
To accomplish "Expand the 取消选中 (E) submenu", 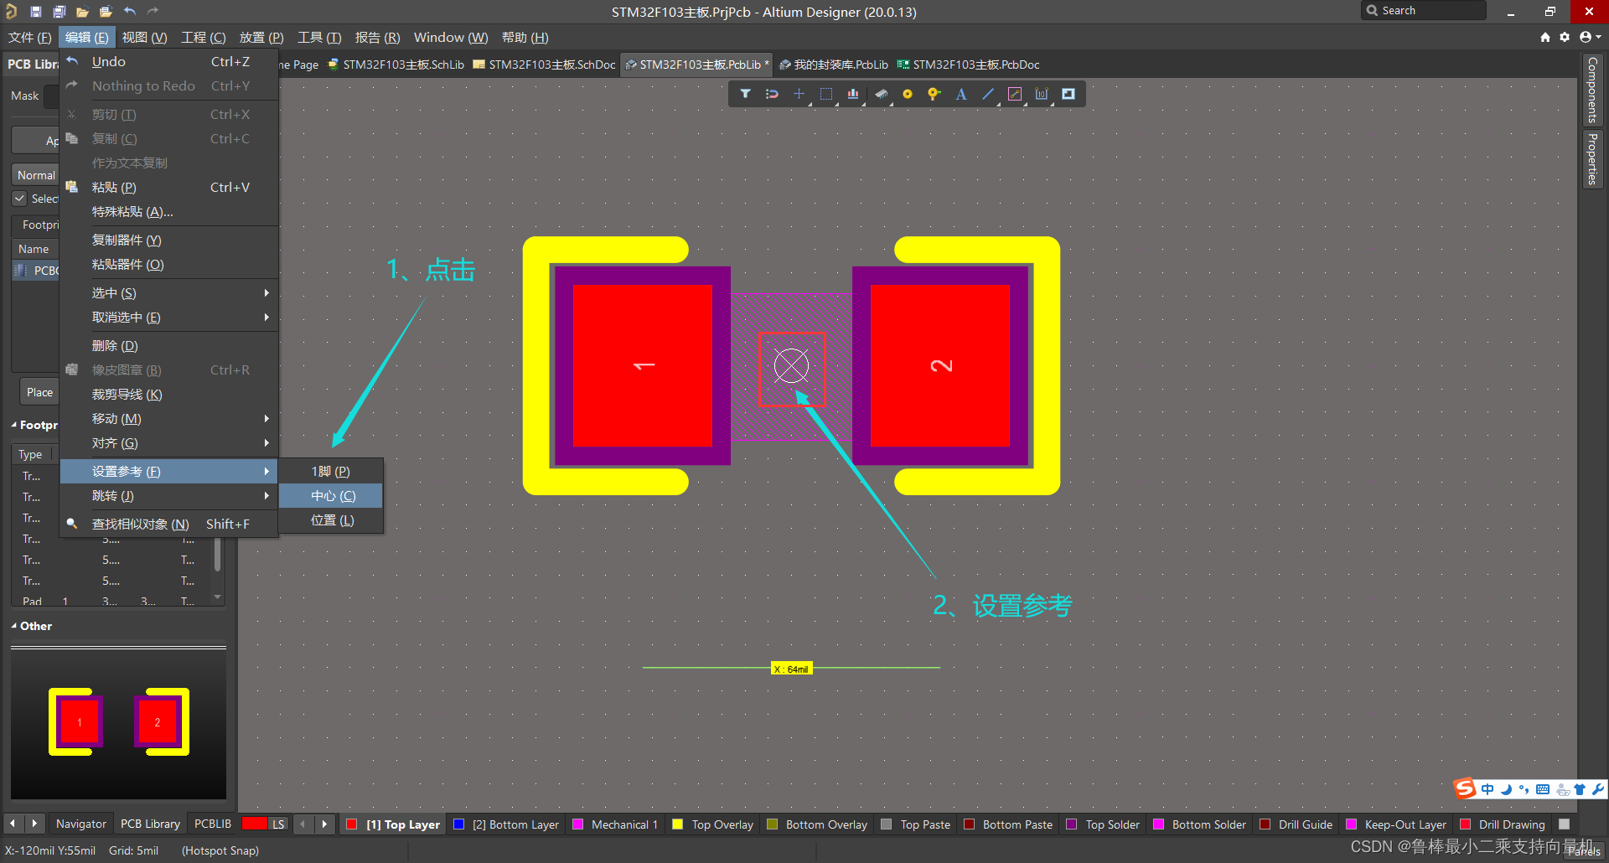I will [x=169, y=317].
